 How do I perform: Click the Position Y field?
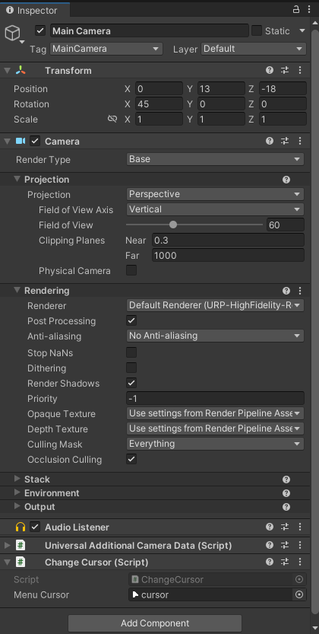pyautogui.click(x=221, y=88)
